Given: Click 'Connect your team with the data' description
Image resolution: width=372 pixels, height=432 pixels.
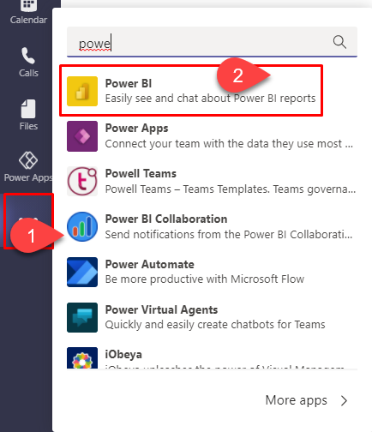Looking at the screenshot, I should 229,143.
